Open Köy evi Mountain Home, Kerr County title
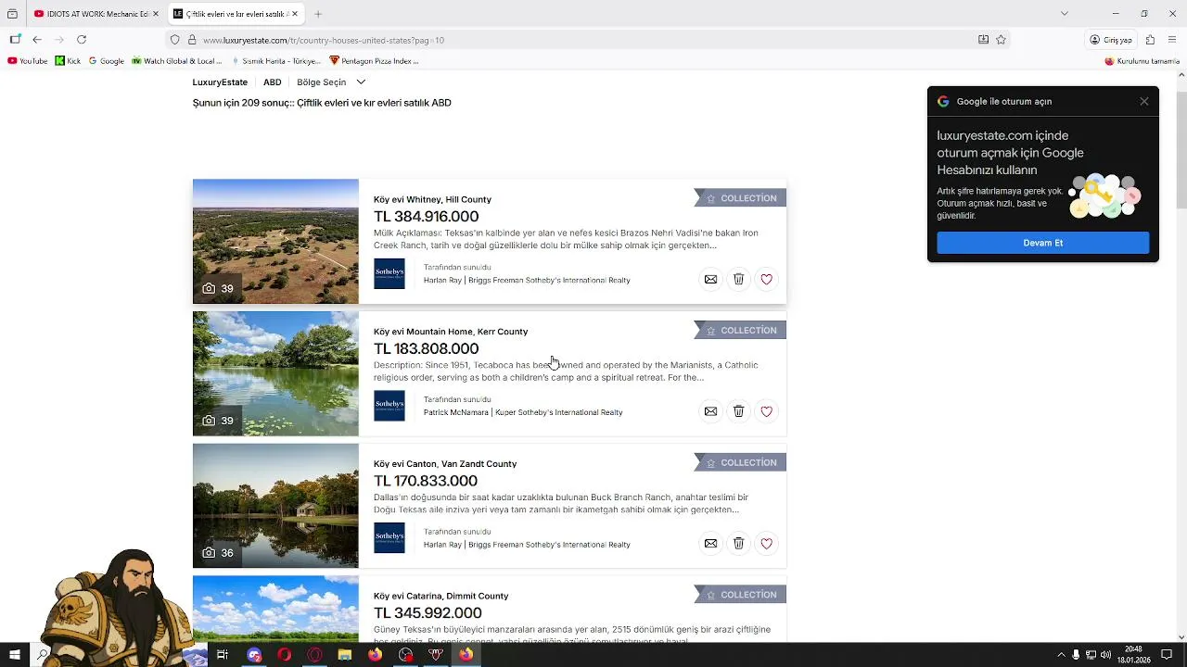Image resolution: width=1187 pixels, height=667 pixels. click(451, 332)
